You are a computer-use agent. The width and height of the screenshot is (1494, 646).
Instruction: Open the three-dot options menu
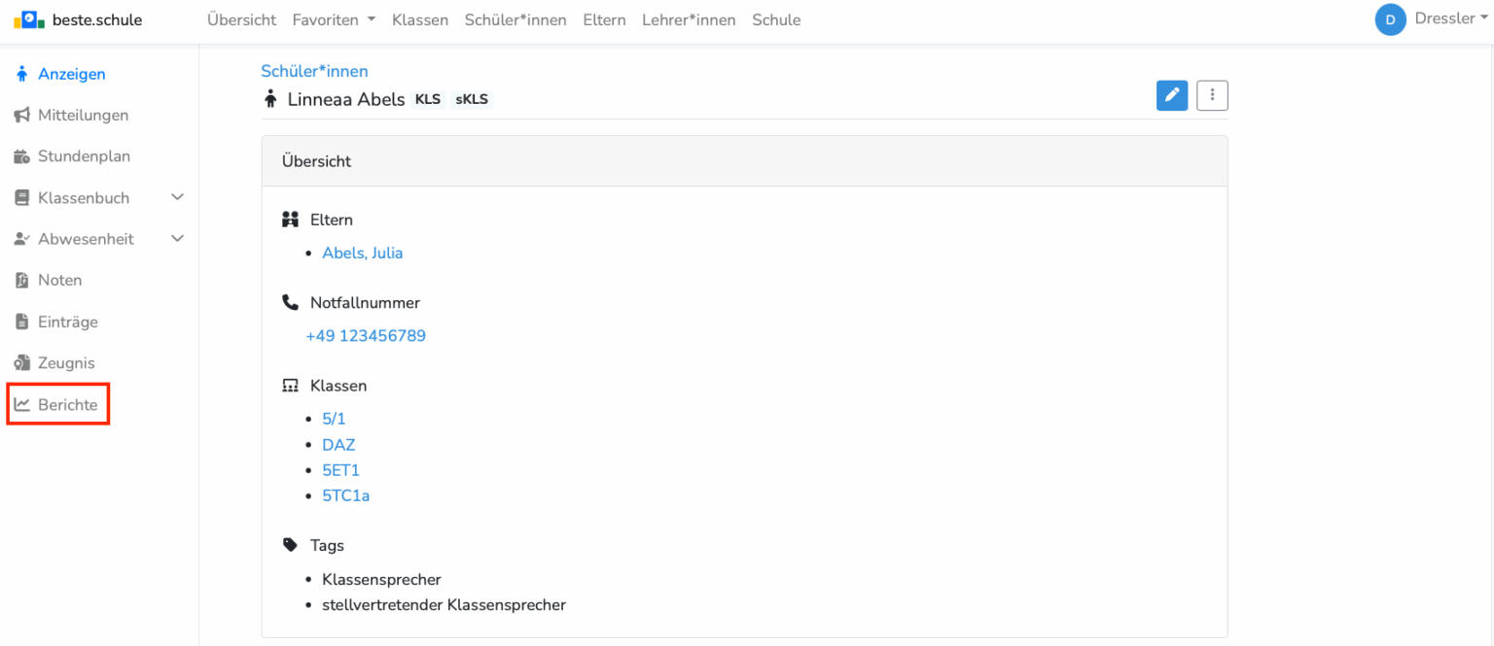1212,95
